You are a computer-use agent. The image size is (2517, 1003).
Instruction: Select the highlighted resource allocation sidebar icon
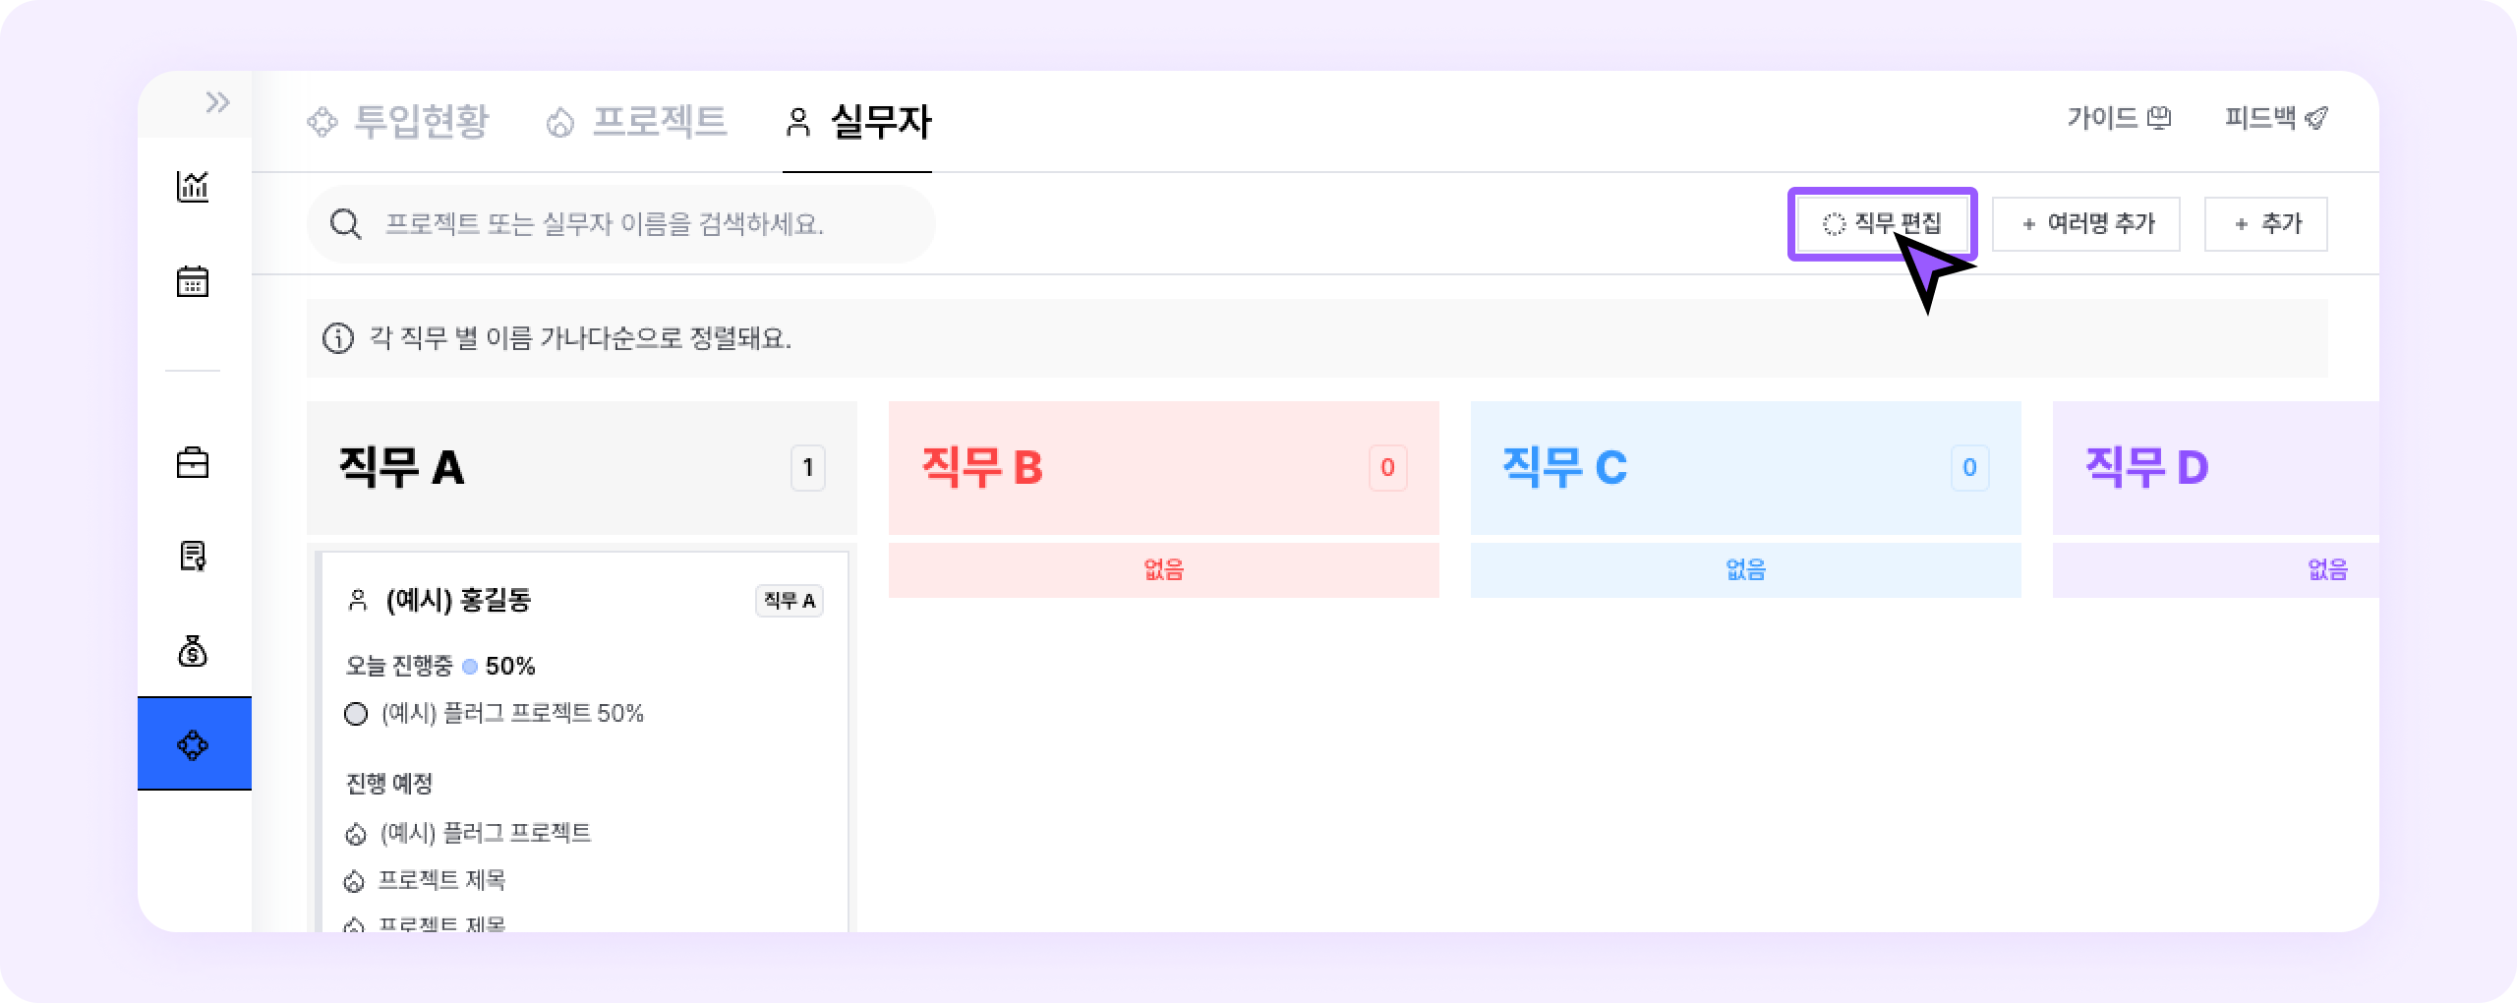193,744
